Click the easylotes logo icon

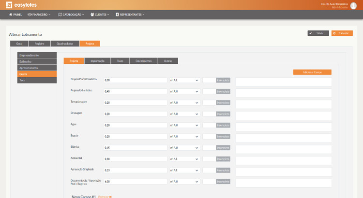(x=9, y=5)
